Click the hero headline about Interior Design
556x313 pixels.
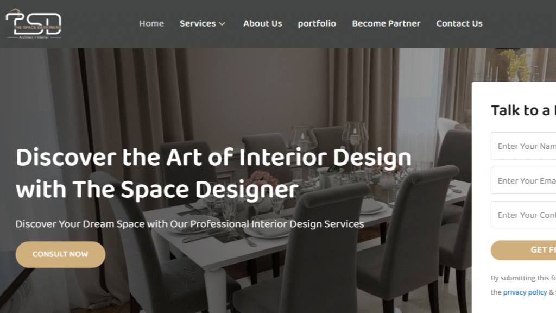click(213, 173)
